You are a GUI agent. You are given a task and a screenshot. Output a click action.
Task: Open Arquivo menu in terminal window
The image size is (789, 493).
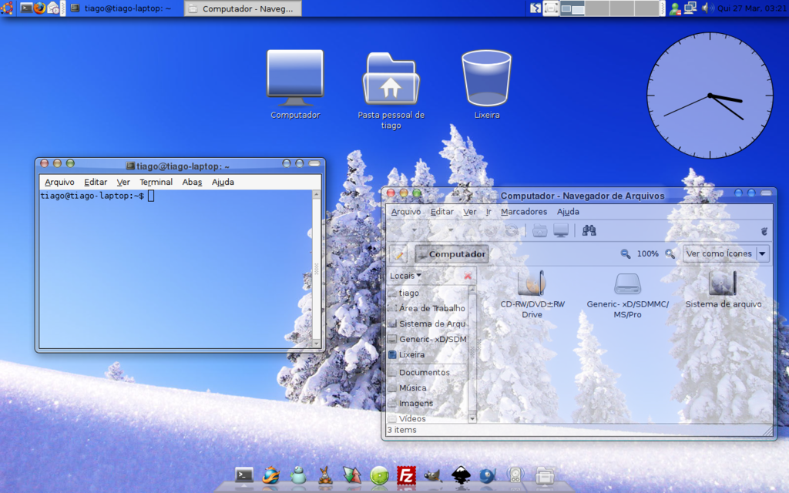pyautogui.click(x=59, y=182)
